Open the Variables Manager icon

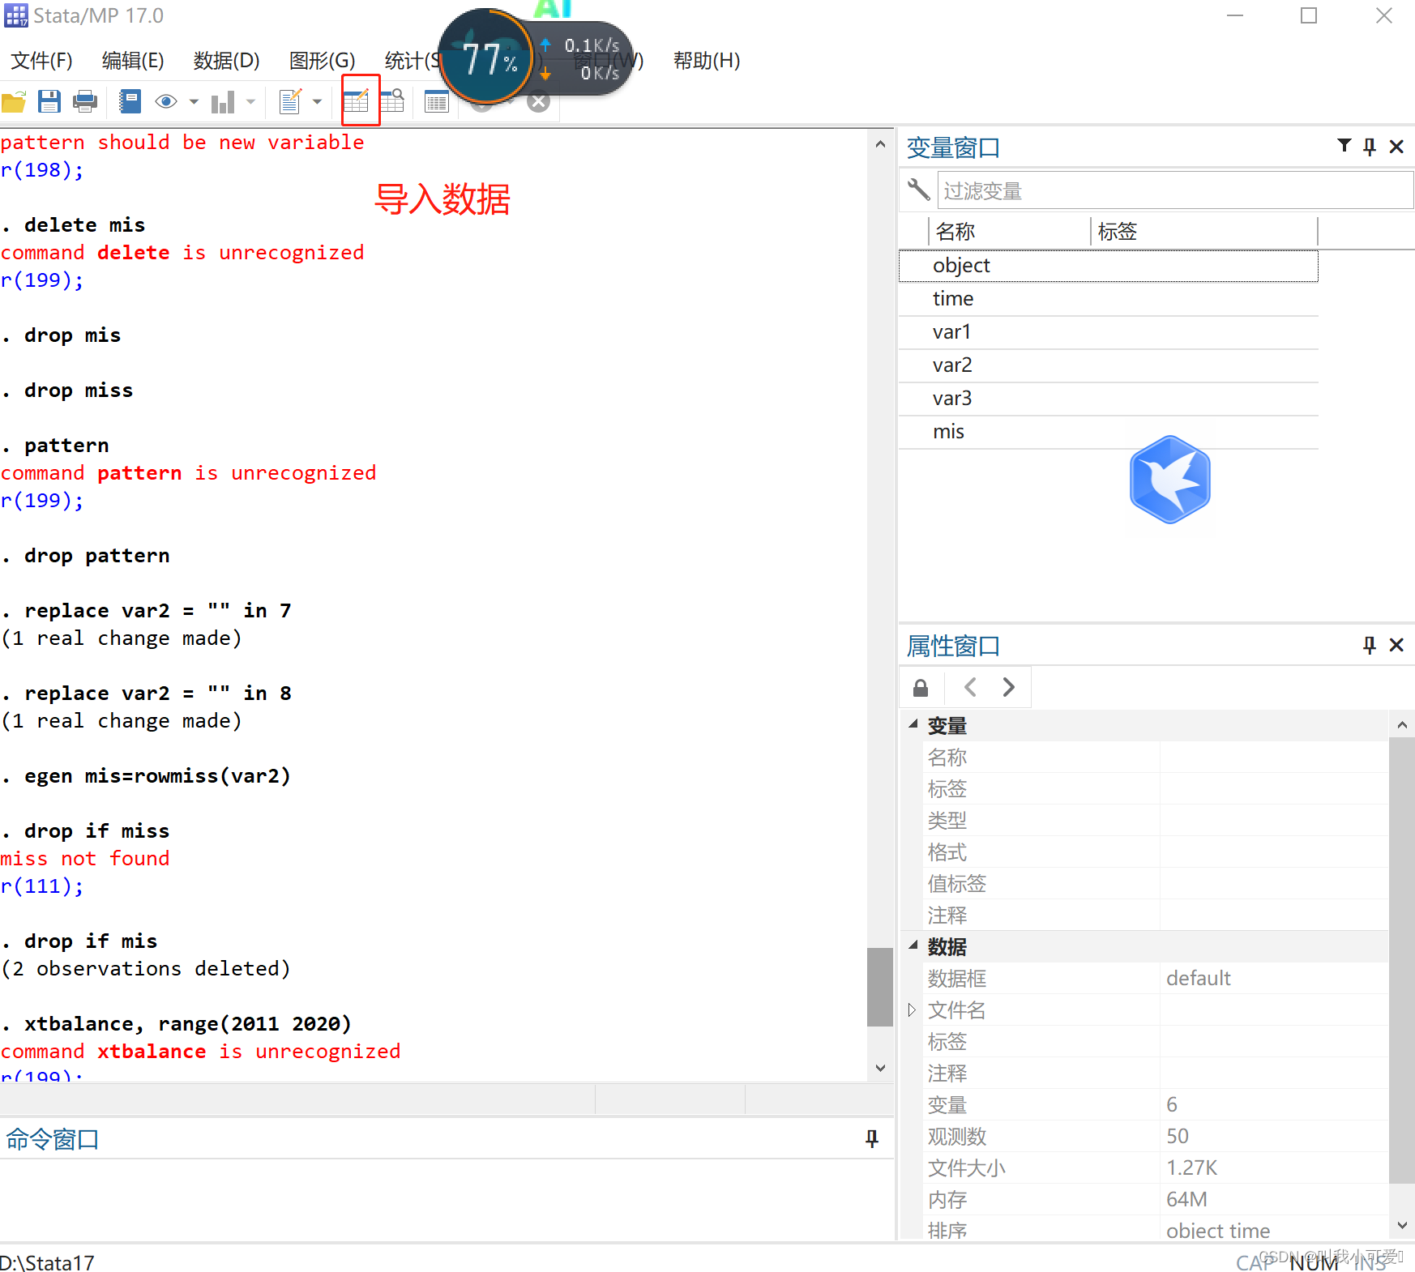pyautogui.click(x=437, y=102)
